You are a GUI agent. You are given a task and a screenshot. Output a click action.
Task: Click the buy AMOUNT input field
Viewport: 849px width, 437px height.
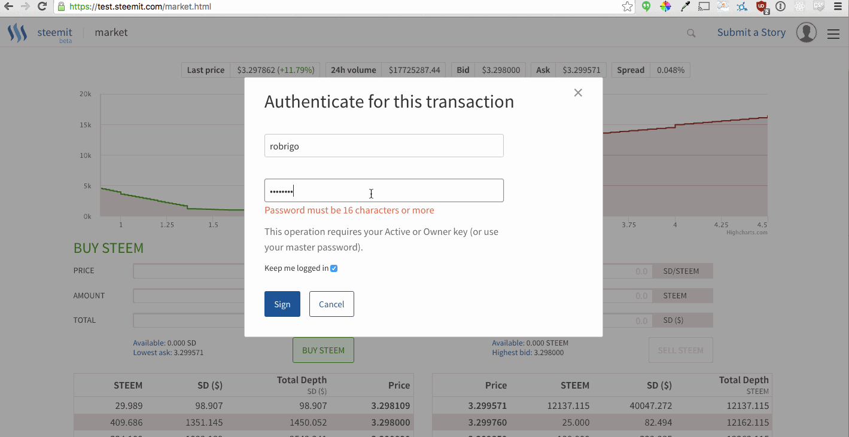pos(188,296)
